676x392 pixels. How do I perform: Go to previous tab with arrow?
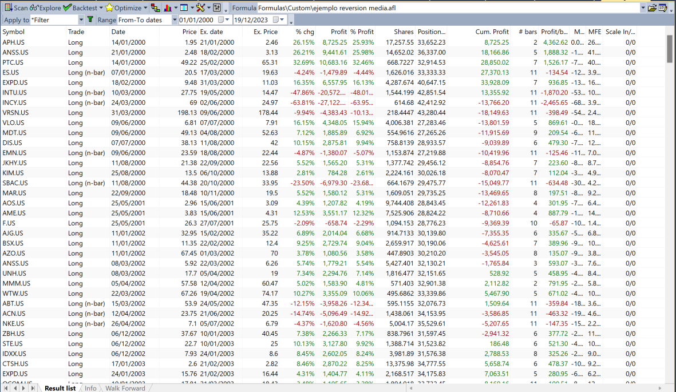(15, 388)
